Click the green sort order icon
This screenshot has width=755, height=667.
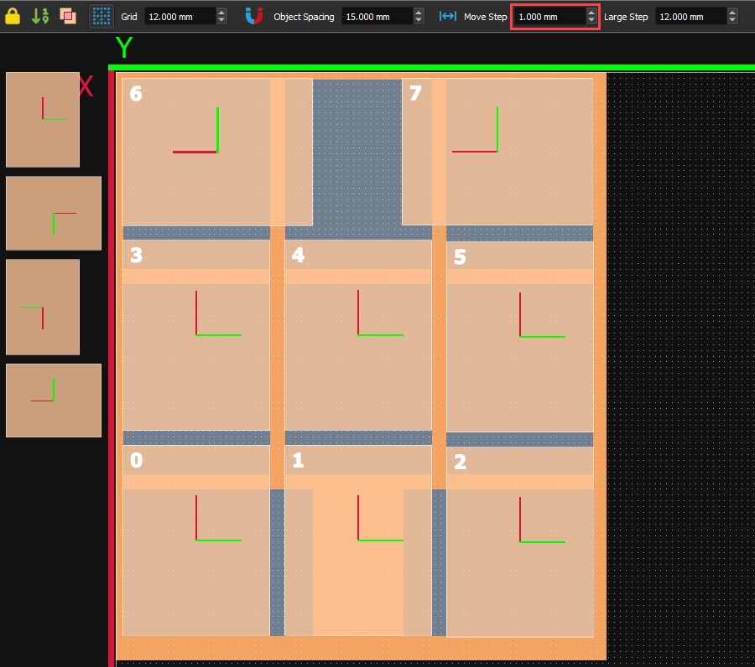coord(40,16)
